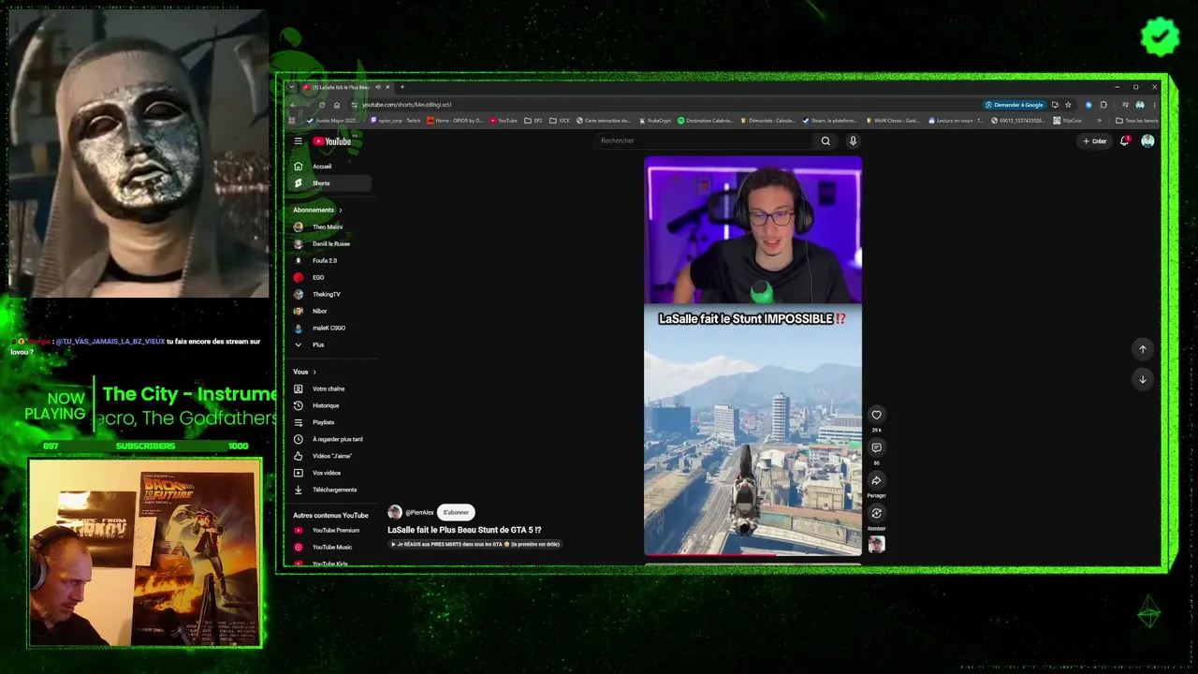This screenshot has width=1198, height=674.
Task: Expand the Abonnements section
Action: point(317,210)
